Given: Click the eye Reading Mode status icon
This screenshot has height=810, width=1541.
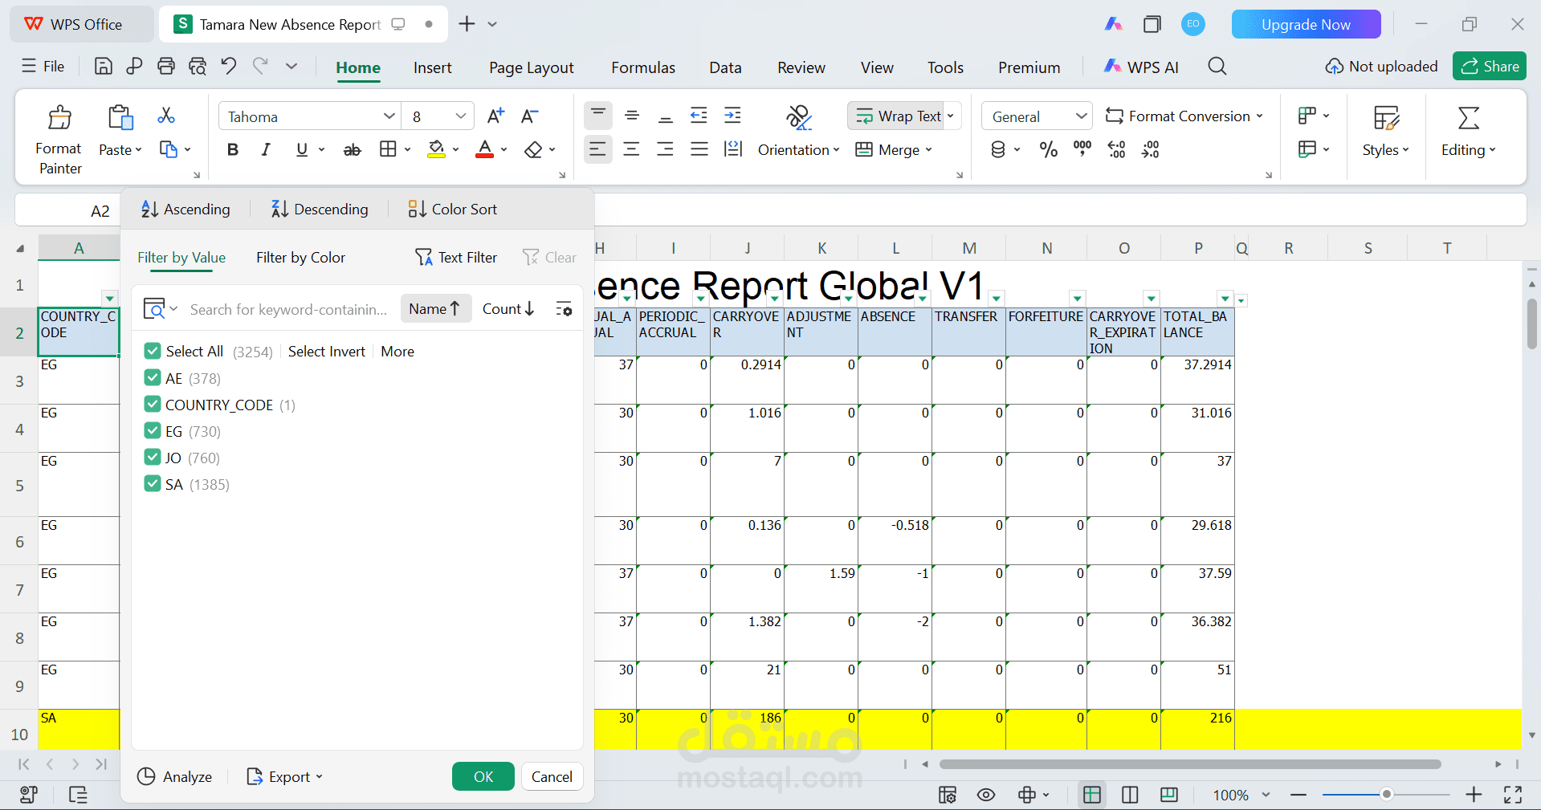Looking at the screenshot, I should click(986, 795).
